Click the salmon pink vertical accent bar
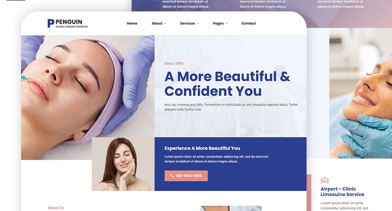 tap(309, 193)
